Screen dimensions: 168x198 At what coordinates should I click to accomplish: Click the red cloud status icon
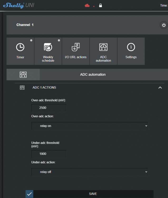pyautogui.click(x=87, y=6)
